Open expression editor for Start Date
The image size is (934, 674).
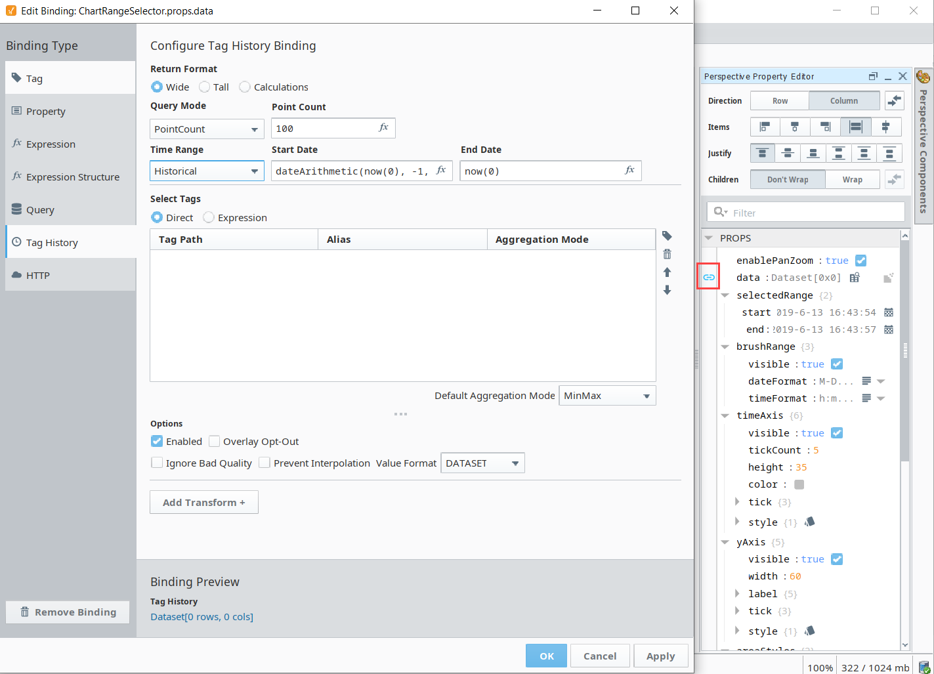coord(441,170)
